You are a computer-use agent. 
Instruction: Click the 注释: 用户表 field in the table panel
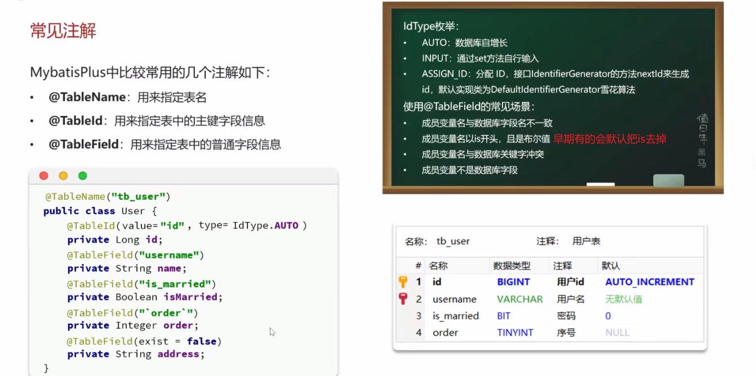[x=568, y=241]
